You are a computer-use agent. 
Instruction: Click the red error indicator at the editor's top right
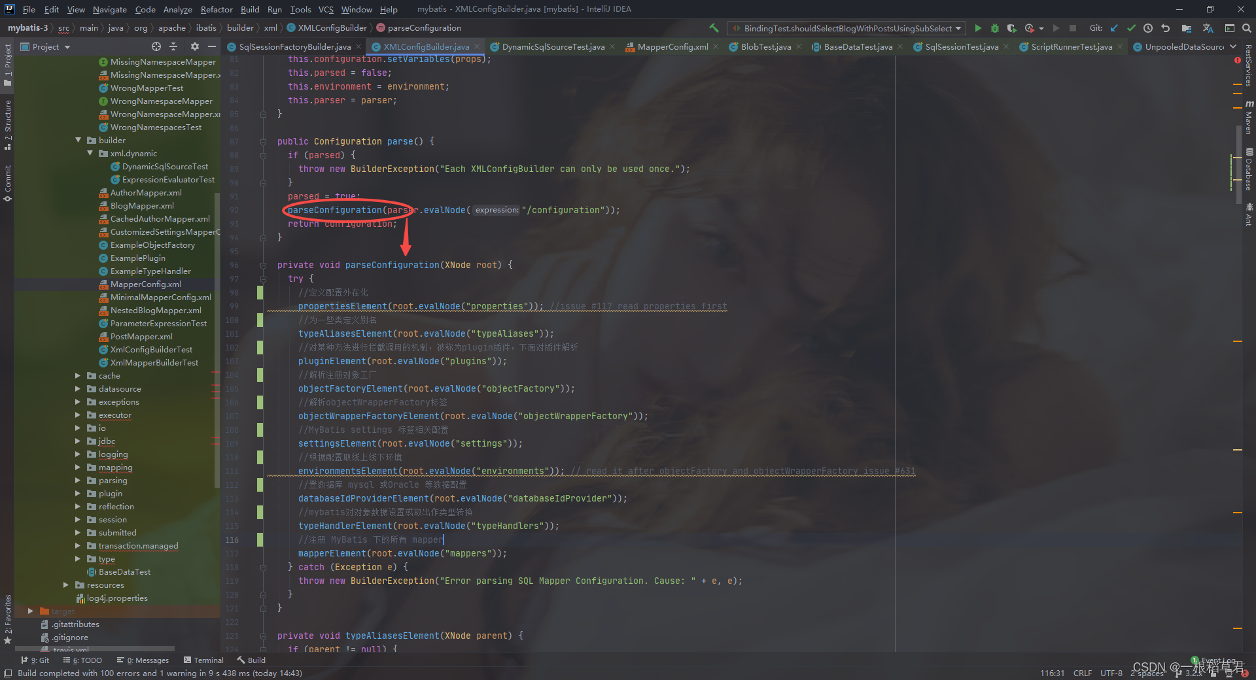(1237, 60)
